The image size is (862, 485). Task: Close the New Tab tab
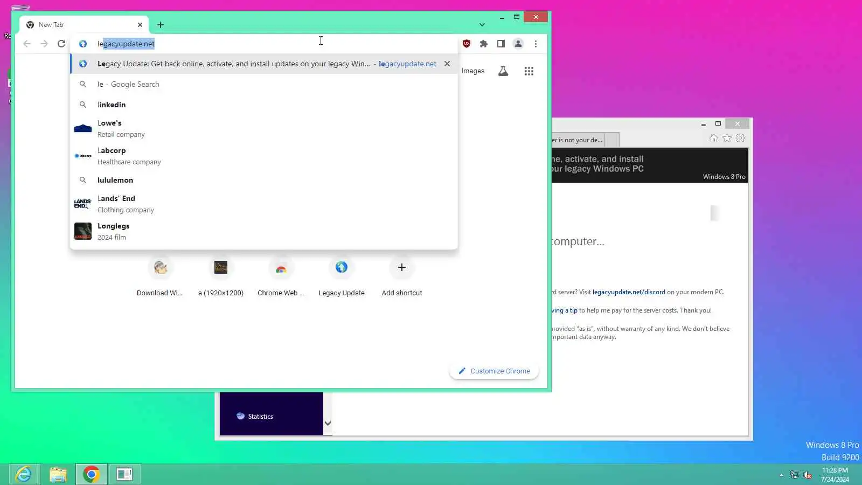click(x=140, y=25)
